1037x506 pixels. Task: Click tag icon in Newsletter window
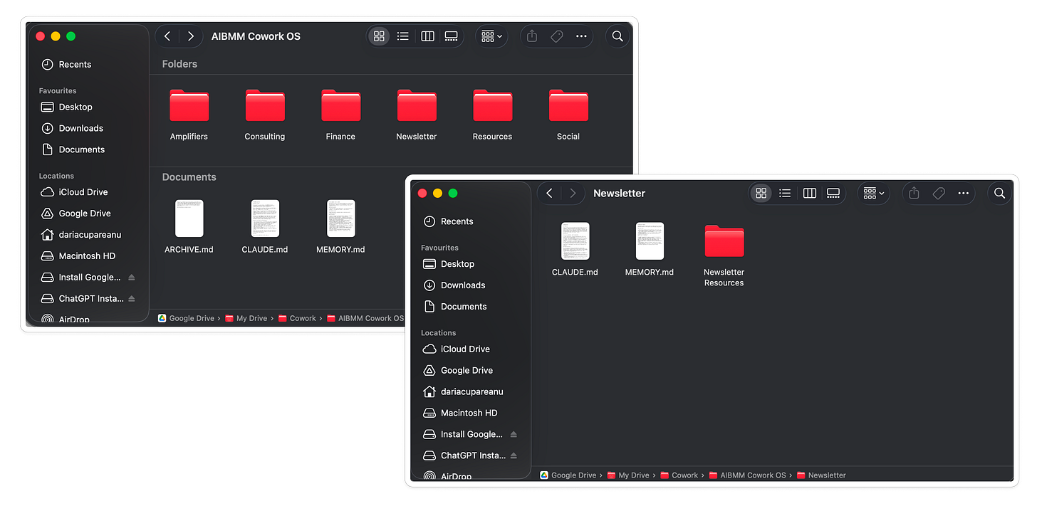939,193
